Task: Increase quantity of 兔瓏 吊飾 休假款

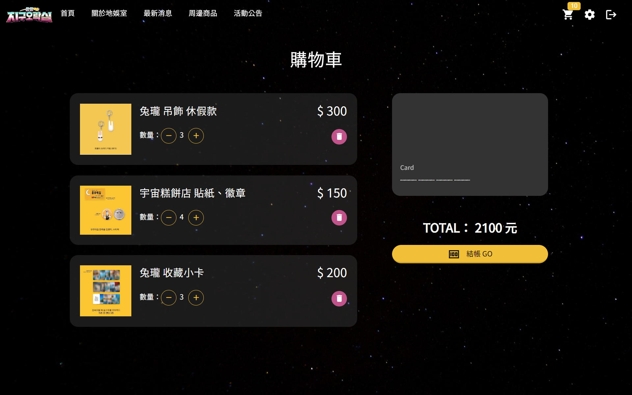Action: click(x=196, y=136)
